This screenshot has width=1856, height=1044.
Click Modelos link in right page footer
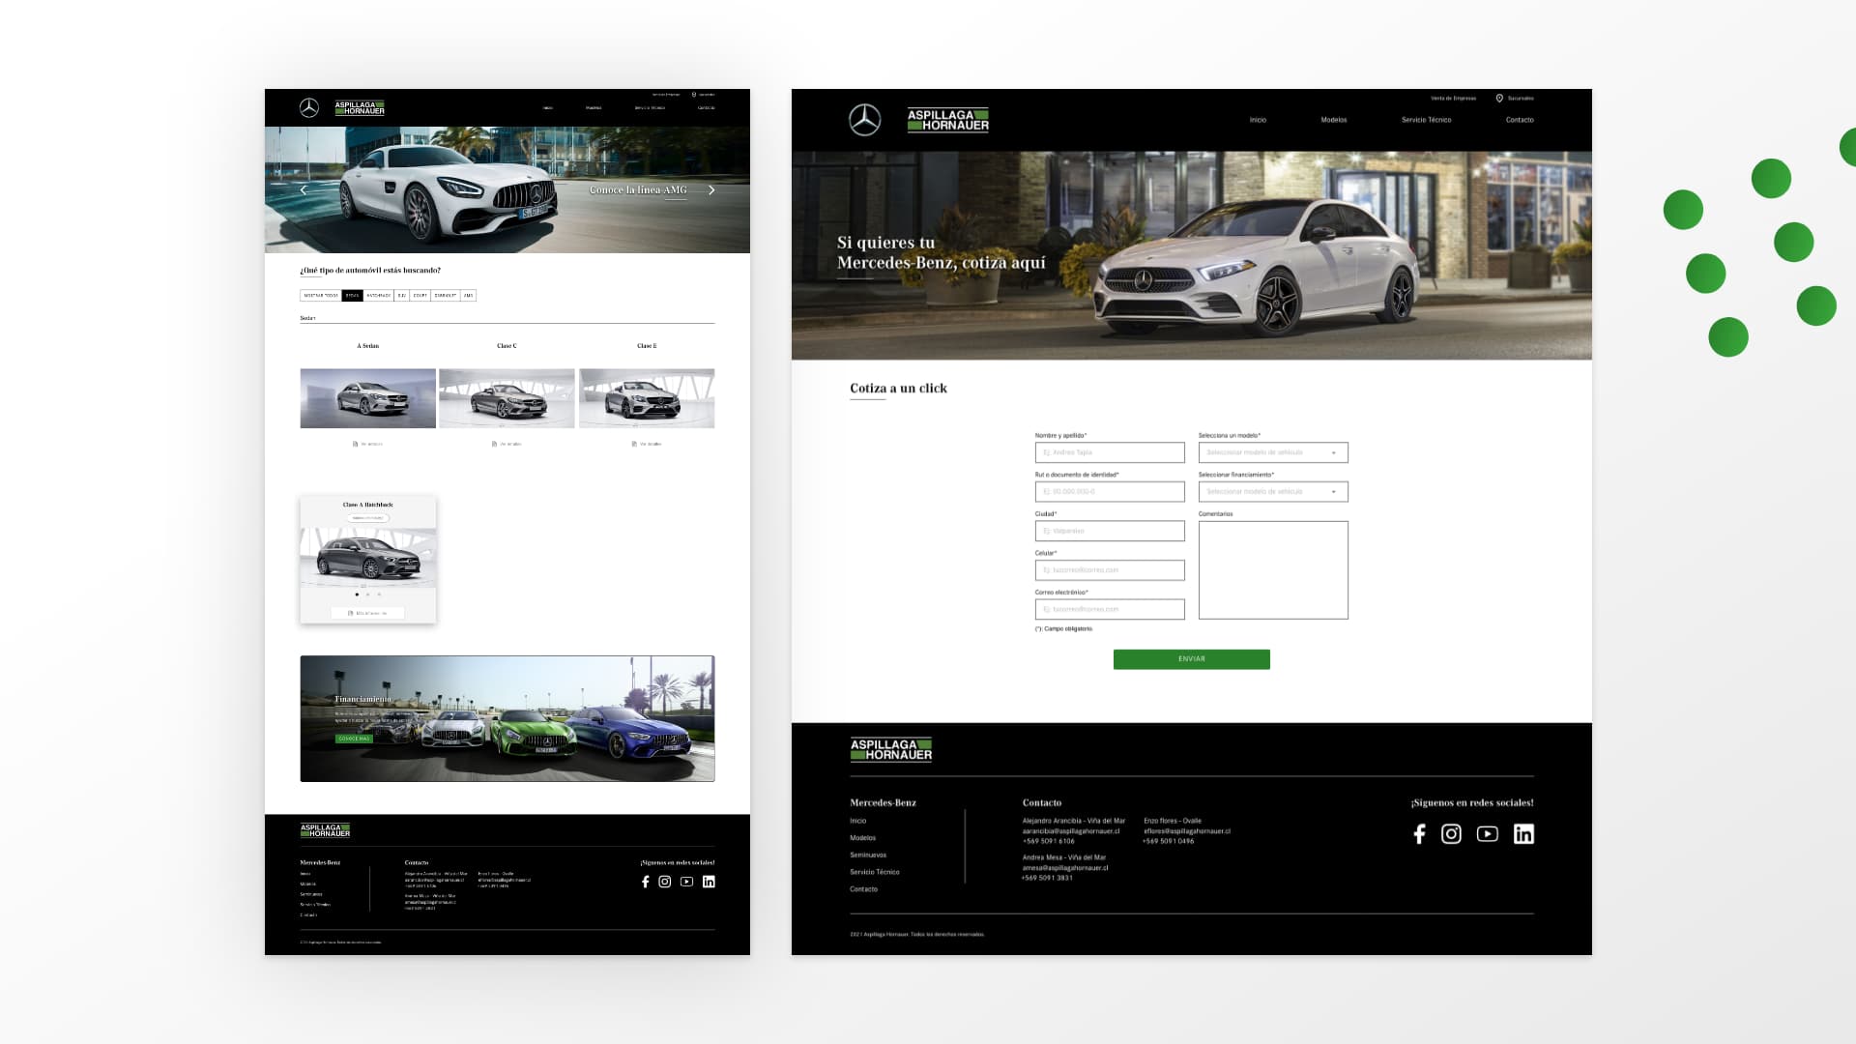tap(863, 838)
